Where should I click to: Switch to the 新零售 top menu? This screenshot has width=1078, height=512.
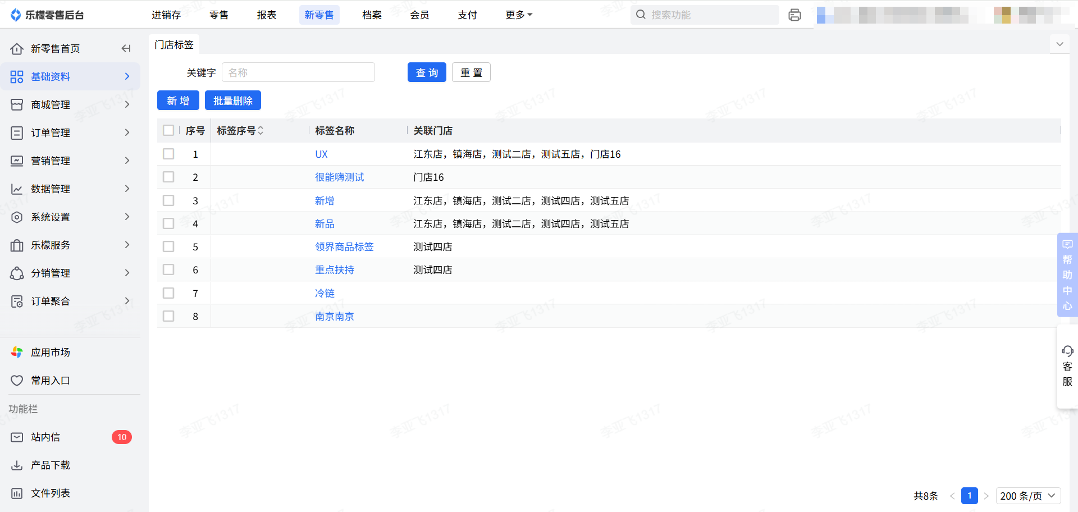[x=319, y=15]
